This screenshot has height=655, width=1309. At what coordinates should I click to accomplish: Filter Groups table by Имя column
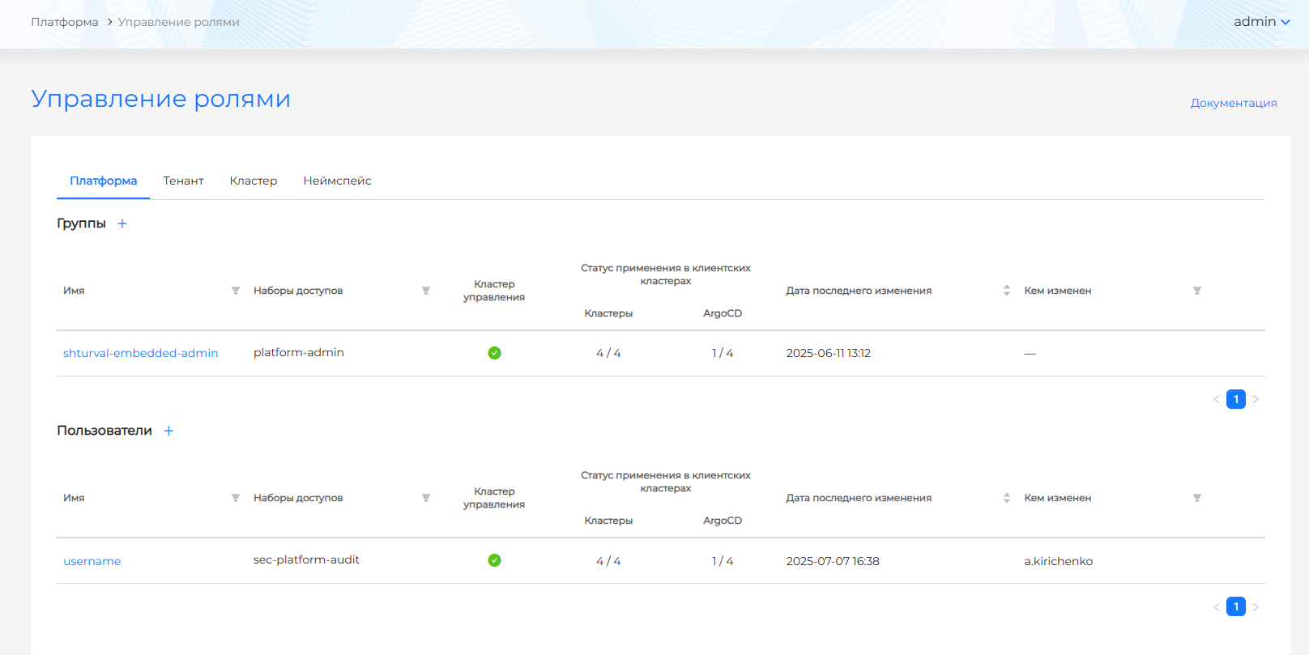pos(236,291)
